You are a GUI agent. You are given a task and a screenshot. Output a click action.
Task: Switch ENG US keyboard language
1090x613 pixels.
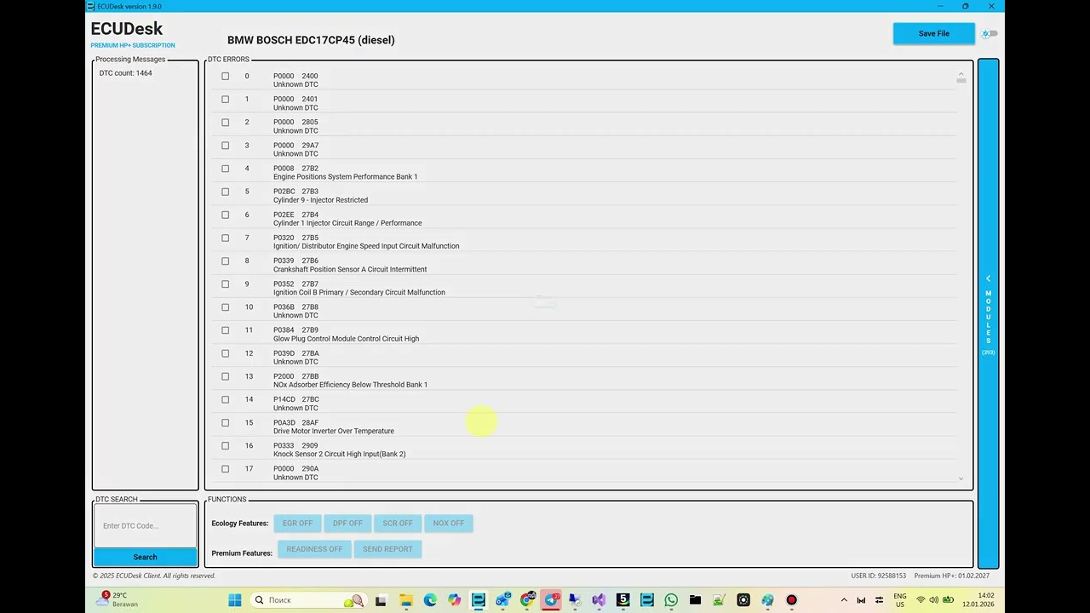(900, 600)
